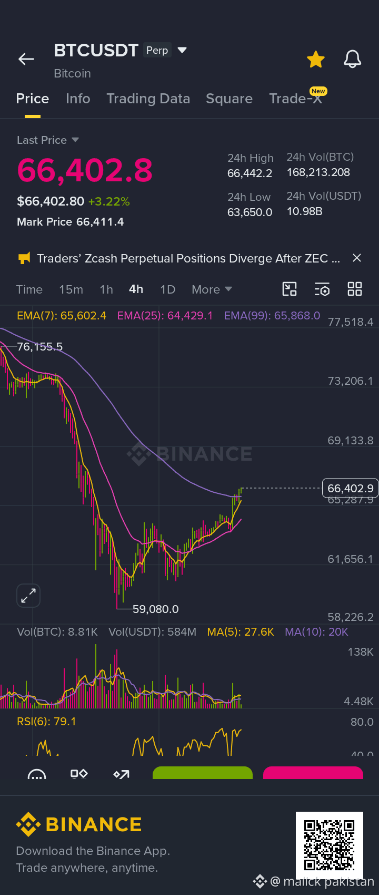Select the 1D chart interval
This screenshot has width=379, height=895.
click(x=167, y=289)
